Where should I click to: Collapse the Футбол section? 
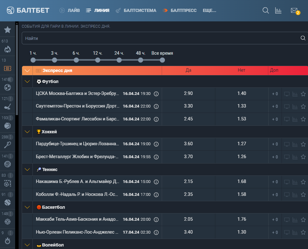click(27, 81)
